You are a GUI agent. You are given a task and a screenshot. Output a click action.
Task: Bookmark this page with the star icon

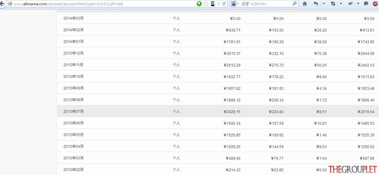coord(206,4)
